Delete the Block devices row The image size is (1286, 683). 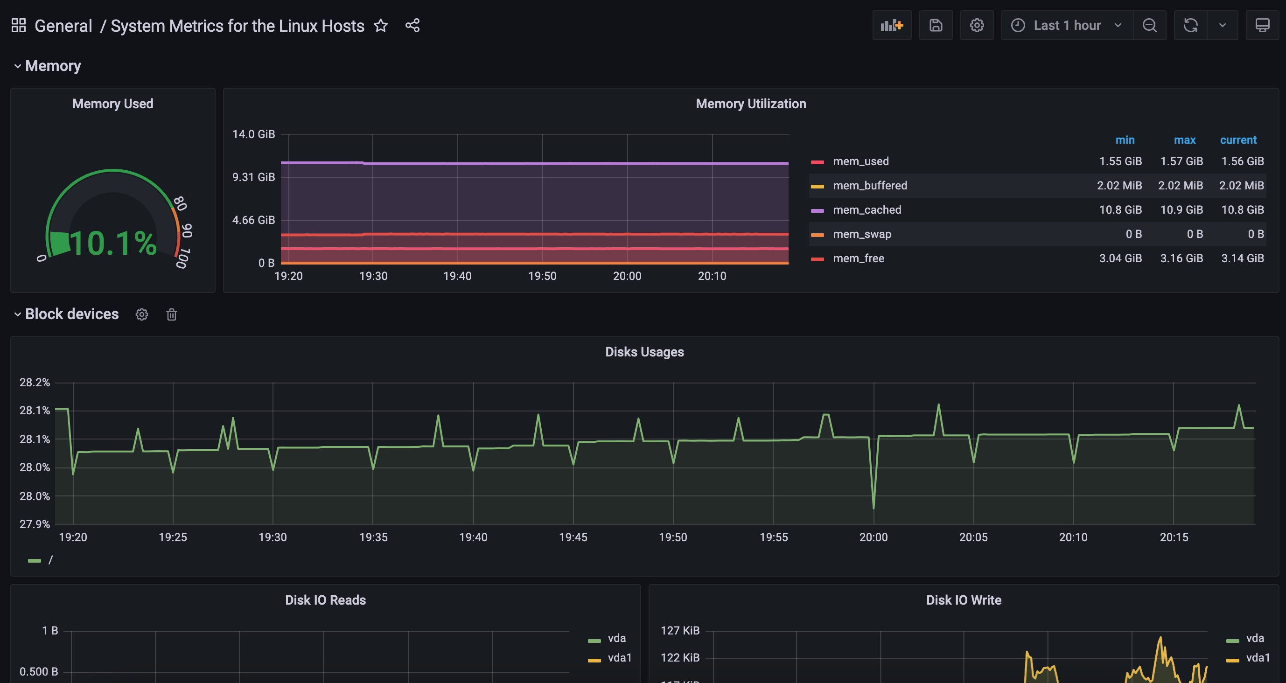(171, 314)
